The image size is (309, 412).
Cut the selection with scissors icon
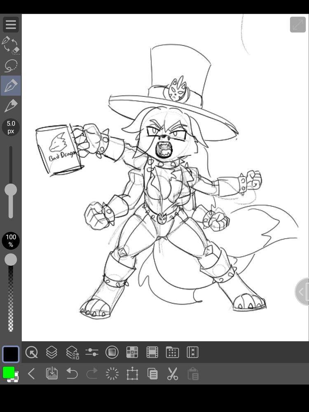pyautogui.click(x=173, y=373)
